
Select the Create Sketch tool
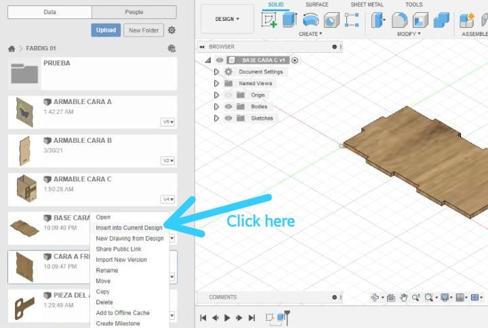(x=269, y=20)
